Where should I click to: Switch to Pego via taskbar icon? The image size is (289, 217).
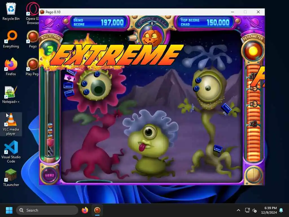tap(97, 210)
